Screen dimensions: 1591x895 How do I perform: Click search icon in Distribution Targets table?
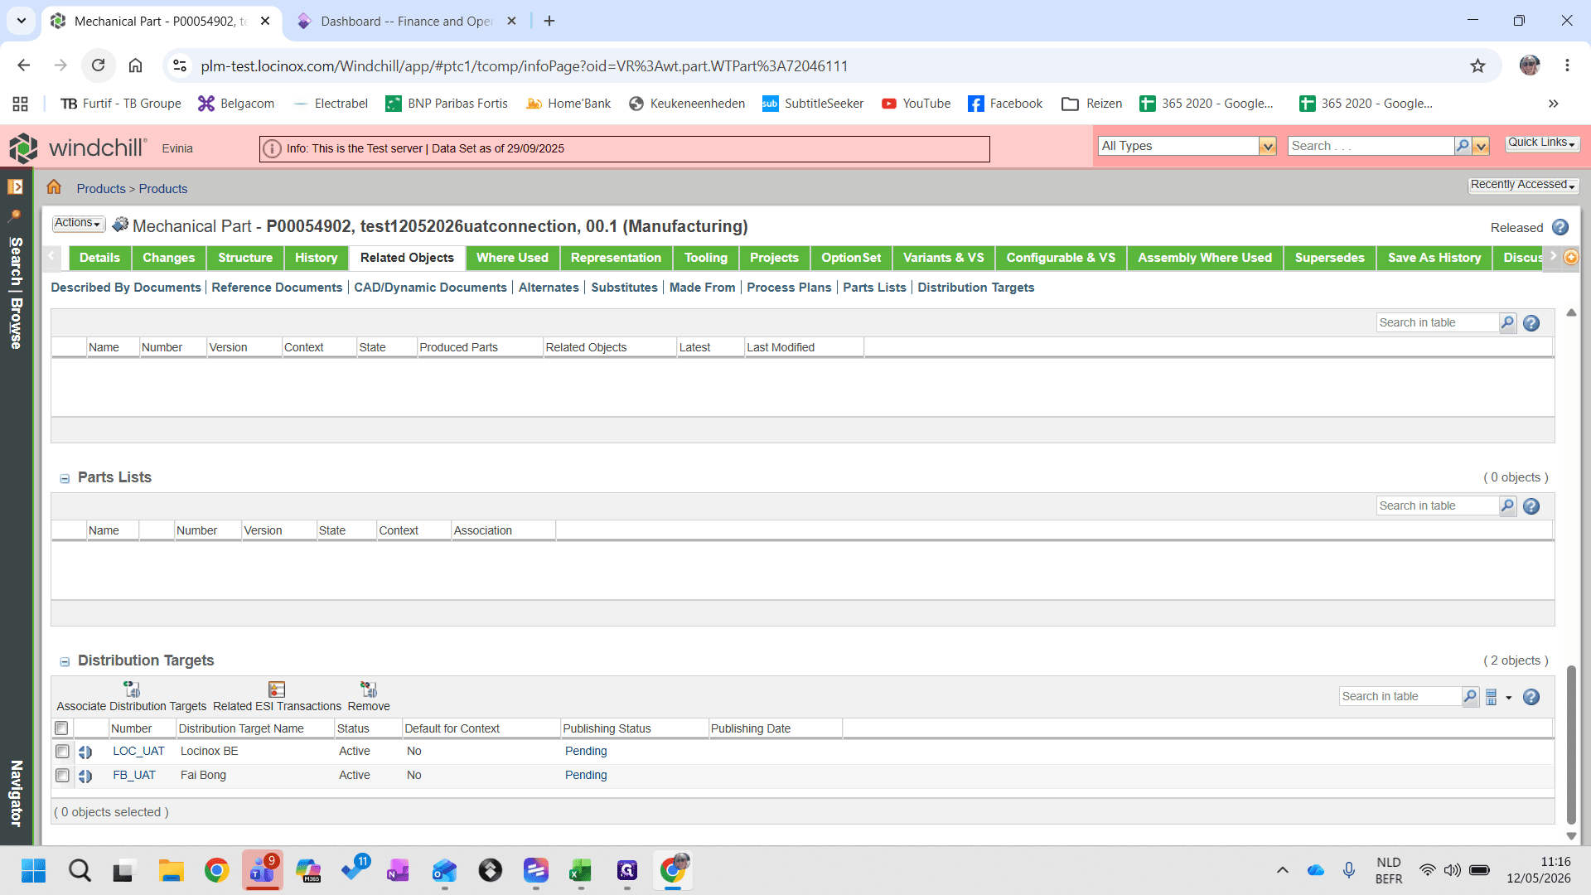tap(1470, 696)
